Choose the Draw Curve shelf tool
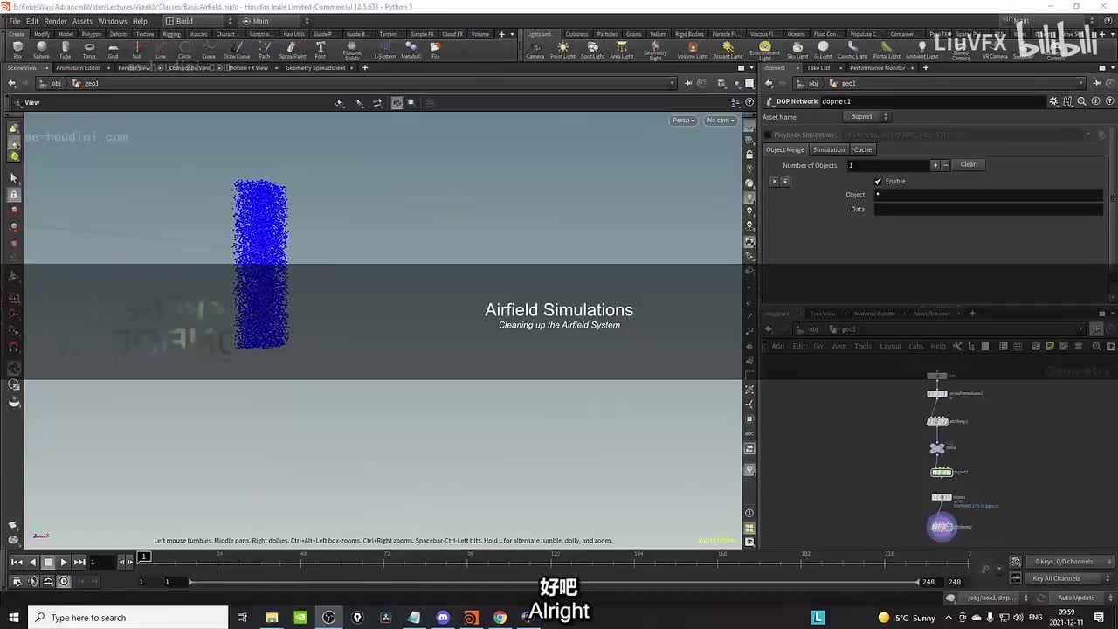The image size is (1118, 629). coord(236,50)
